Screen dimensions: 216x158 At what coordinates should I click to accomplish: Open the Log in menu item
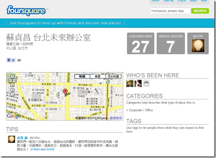click(182, 1)
